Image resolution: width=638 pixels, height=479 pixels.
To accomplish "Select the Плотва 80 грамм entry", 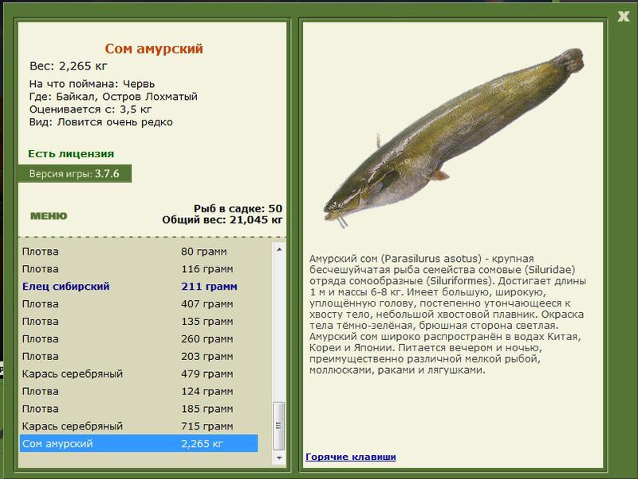I will click(139, 251).
